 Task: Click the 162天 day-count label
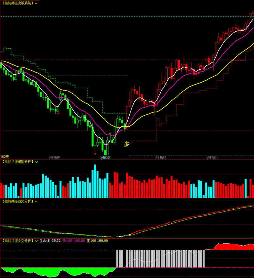tap(5, 157)
